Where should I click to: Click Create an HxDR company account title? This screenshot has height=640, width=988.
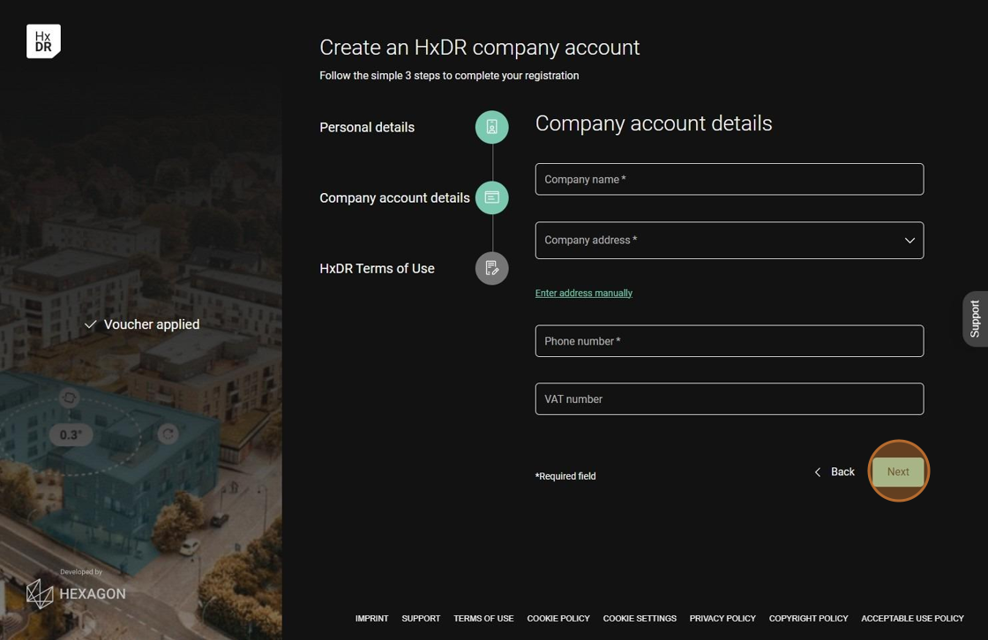pyautogui.click(x=480, y=48)
